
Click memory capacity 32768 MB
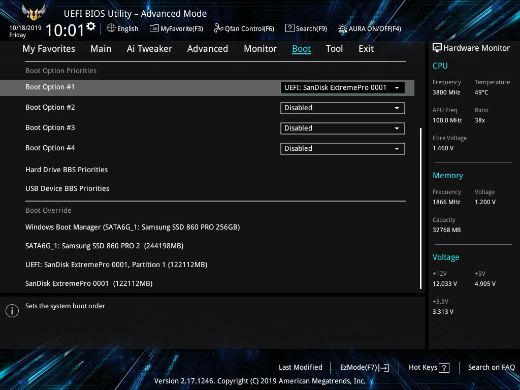point(446,230)
